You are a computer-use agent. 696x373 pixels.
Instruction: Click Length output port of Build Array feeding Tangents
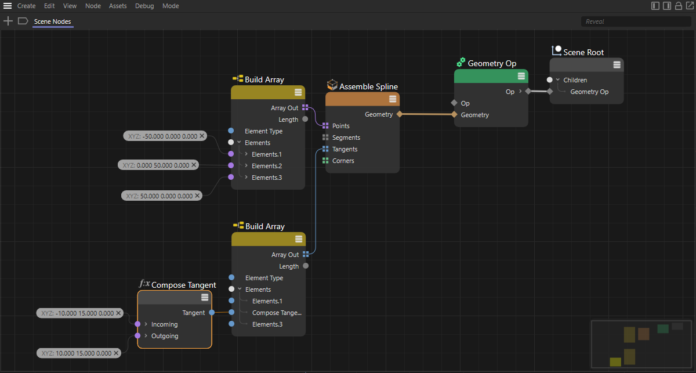point(306,266)
